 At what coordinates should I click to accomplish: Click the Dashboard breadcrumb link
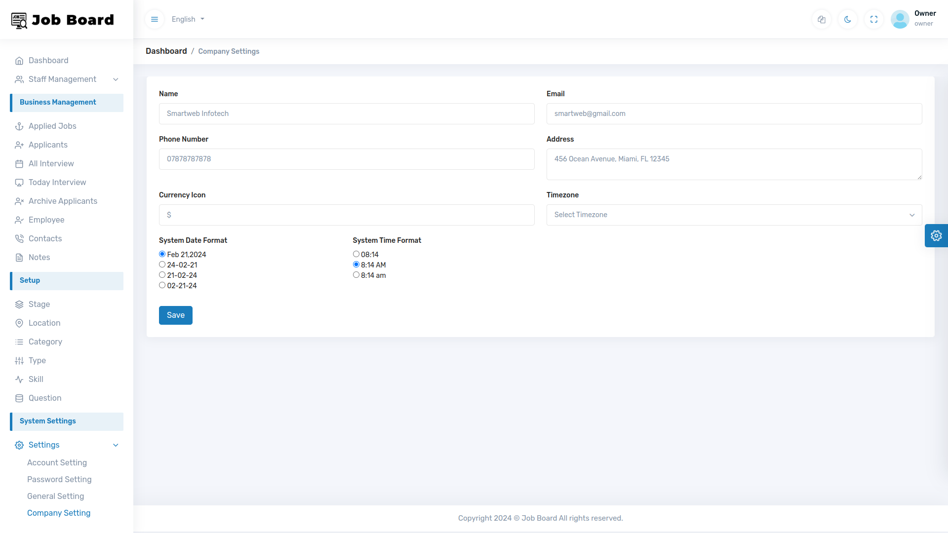(x=166, y=51)
